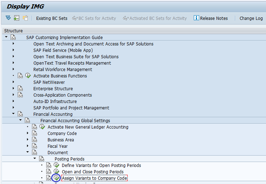Open documentation icon for Fiscal Year
Viewport: 266px width, 184px height.
pos(34,146)
